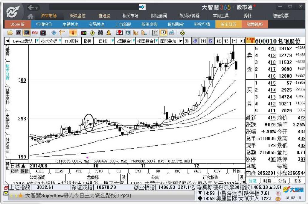Open the 板块监控 menu
Image resolution: width=308 pixels, height=204 pixels.
[77, 16]
